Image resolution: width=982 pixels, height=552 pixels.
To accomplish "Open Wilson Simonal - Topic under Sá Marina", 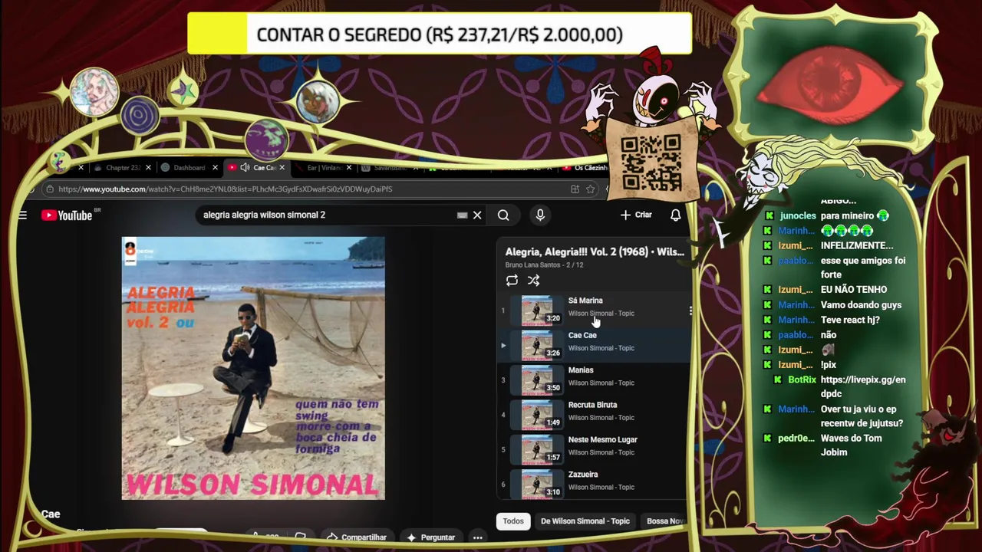I will coord(601,314).
